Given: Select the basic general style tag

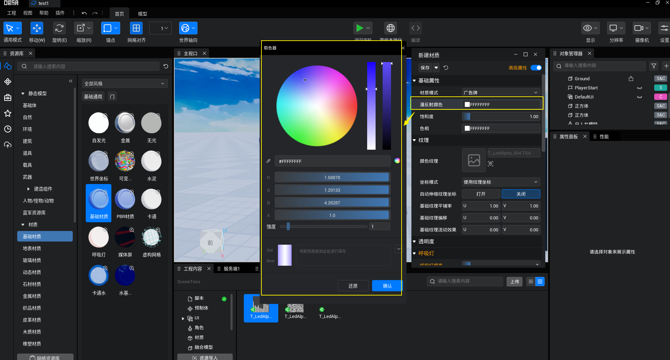Looking at the screenshot, I should 93,96.
